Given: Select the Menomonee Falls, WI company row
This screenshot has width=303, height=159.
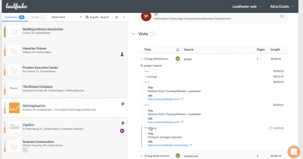Looking at the screenshot, I should pos(65,89).
